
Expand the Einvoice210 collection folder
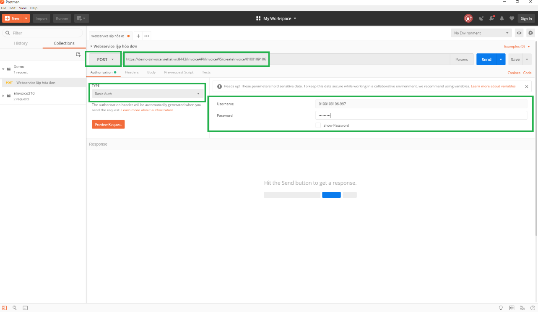[3, 96]
